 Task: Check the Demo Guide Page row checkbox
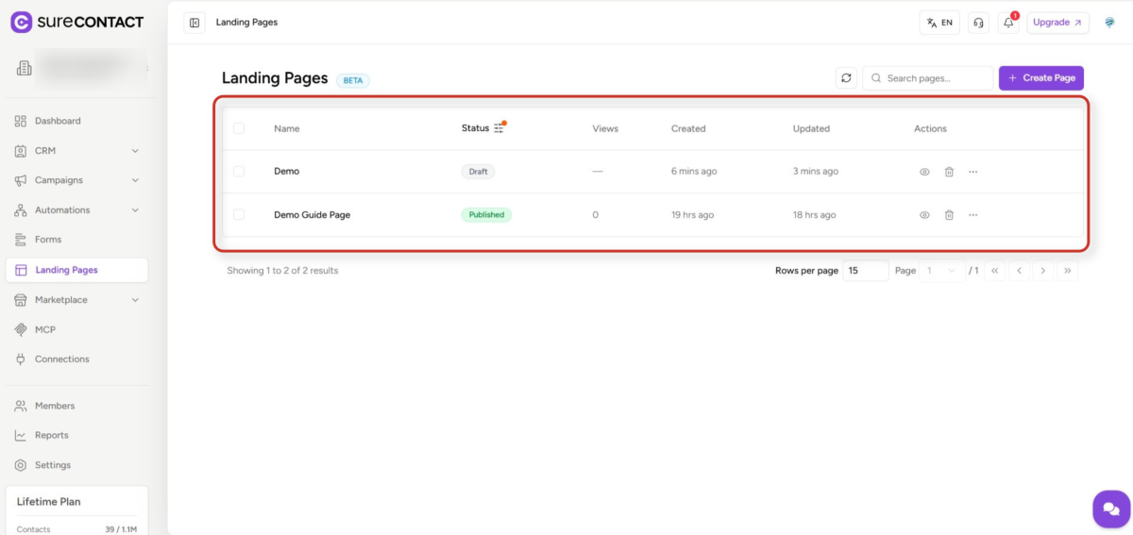coord(238,215)
